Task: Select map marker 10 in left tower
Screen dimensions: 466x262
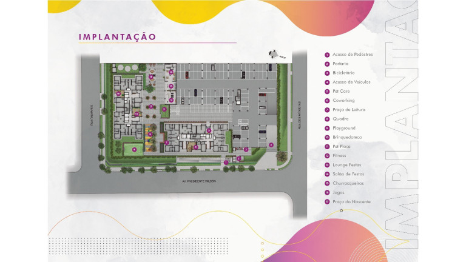Action: 137,114
